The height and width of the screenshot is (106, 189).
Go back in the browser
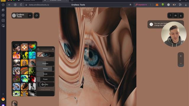[9, 5]
